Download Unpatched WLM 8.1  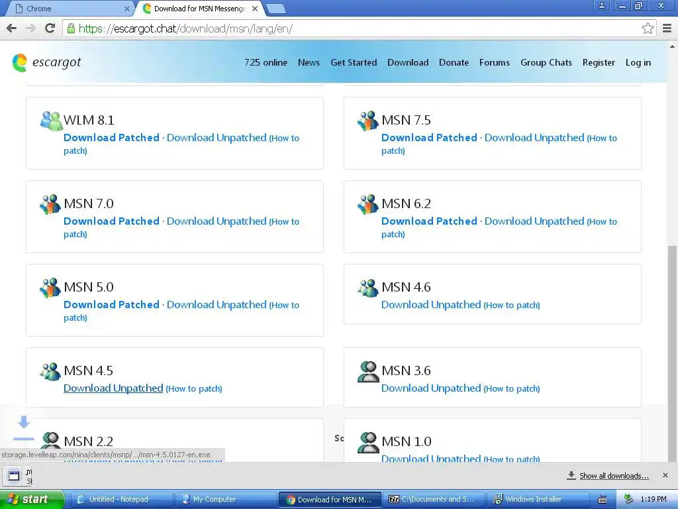click(217, 138)
